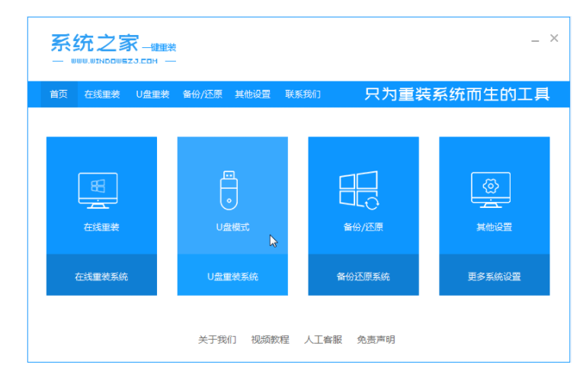The height and width of the screenshot is (371, 583).
Task: Click the 在线重装系统 button
Action: point(101,275)
